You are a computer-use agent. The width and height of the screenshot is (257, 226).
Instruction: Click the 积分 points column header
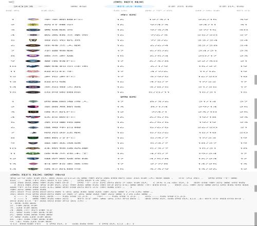point(243,11)
